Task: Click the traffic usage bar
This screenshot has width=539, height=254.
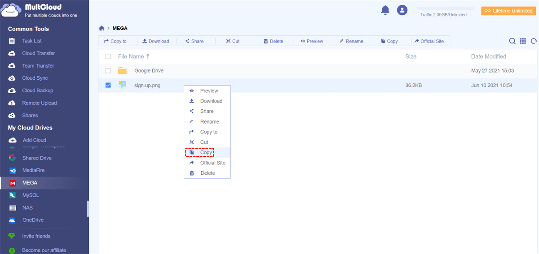Action: click(x=445, y=9)
